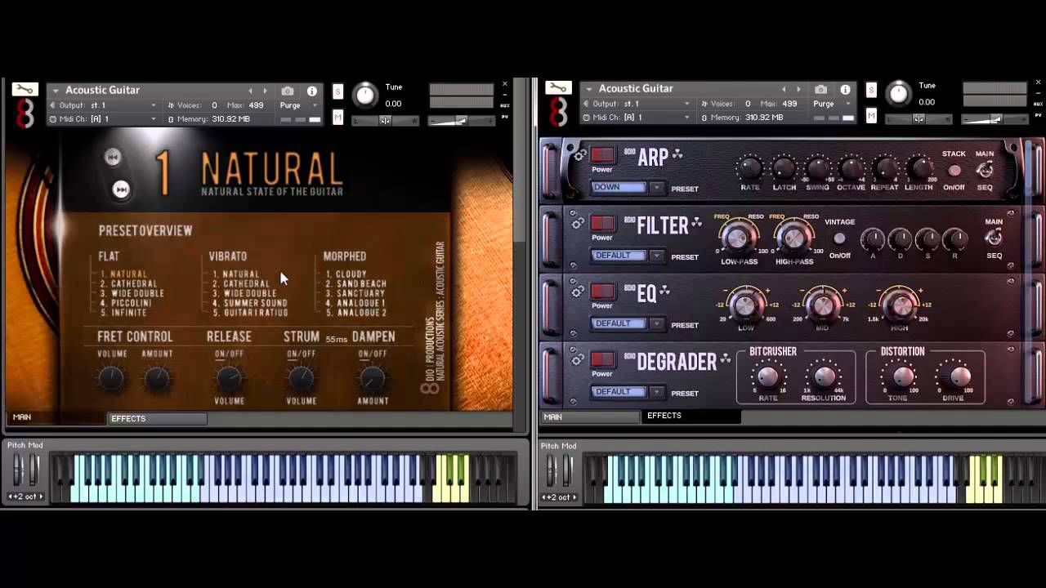
Task: Toggle DEGRADER Power switch
Action: pos(603,359)
